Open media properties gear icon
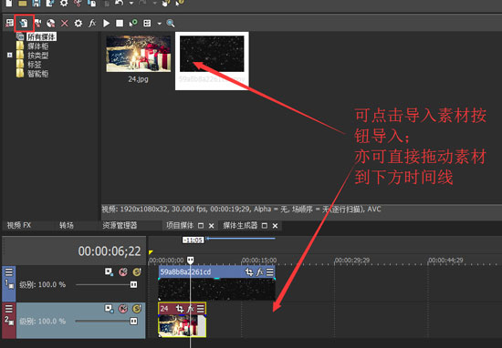 (x=78, y=23)
